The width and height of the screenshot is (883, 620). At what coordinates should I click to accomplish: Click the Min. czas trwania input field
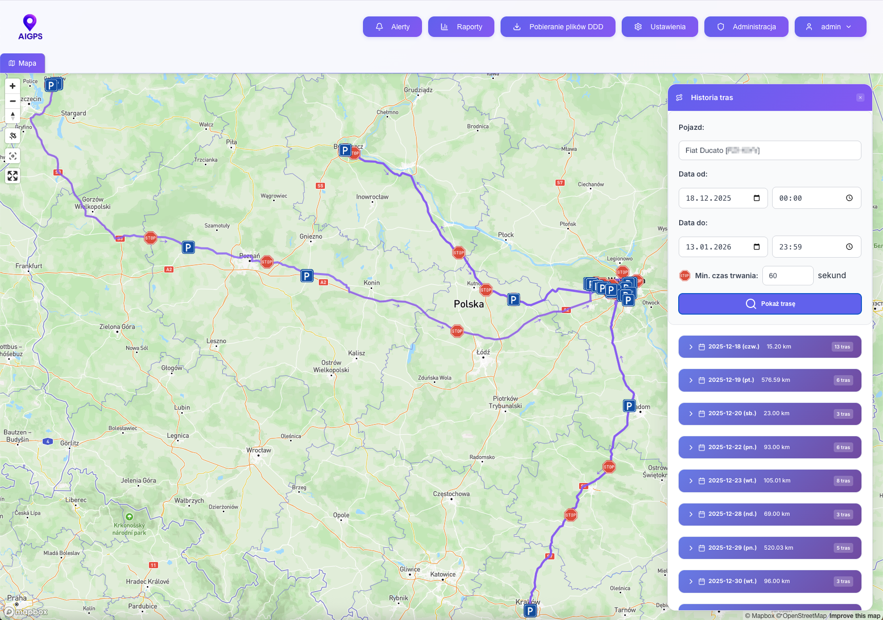[x=788, y=276]
